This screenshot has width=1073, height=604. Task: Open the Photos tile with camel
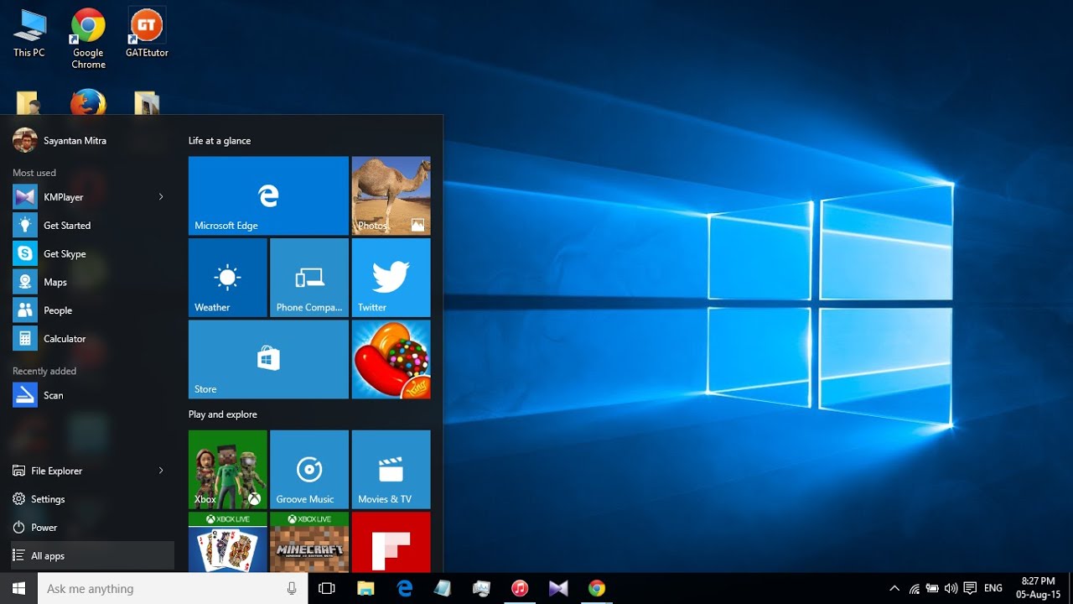click(x=391, y=195)
